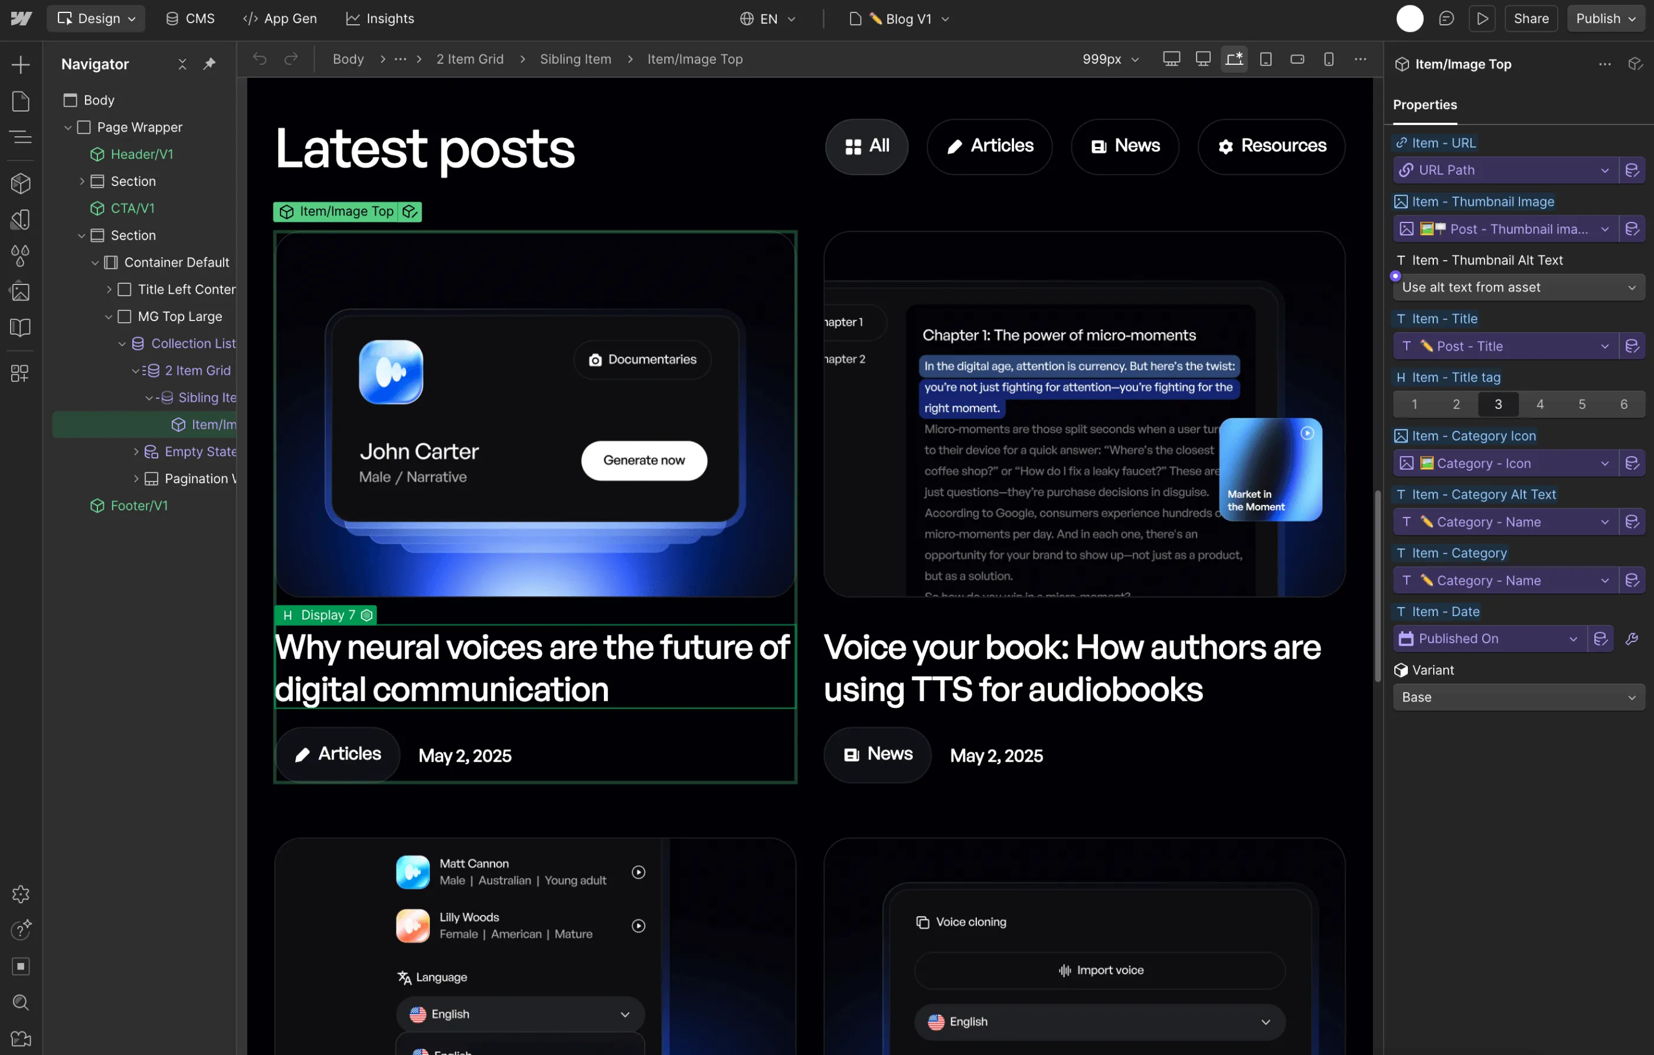Set Item Title tag to heading 1

(x=1414, y=404)
